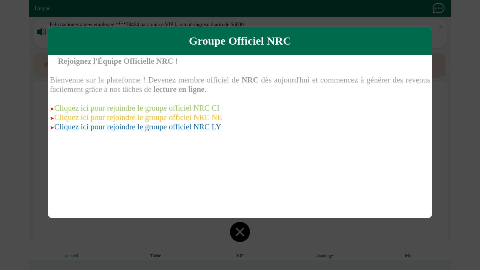Click the red arrow before NRC NE link
Viewport: 480px width, 270px height.
(x=52, y=118)
